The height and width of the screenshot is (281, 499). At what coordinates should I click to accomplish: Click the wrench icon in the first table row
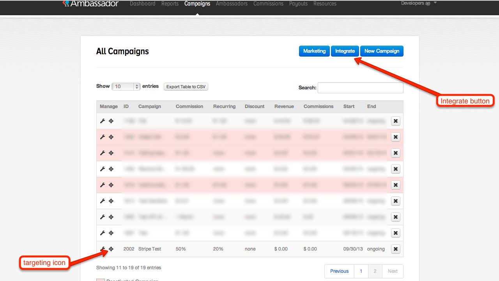click(x=103, y=121)
